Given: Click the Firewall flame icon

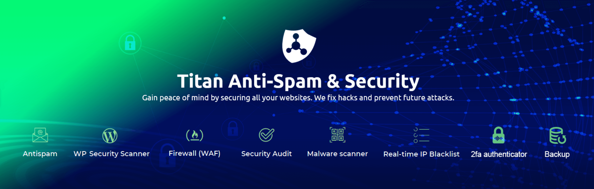Looking at the screenshot, I should coord(195,135).
